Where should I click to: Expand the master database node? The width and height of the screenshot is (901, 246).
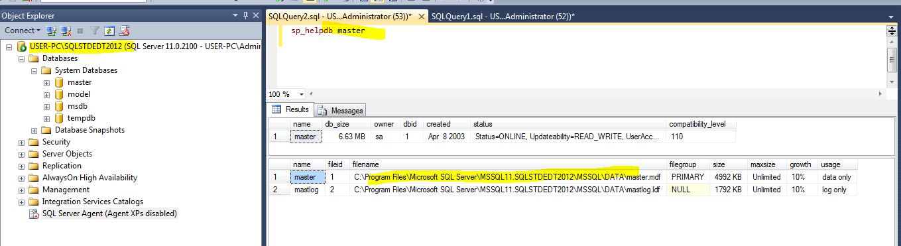tap(47, 82)
